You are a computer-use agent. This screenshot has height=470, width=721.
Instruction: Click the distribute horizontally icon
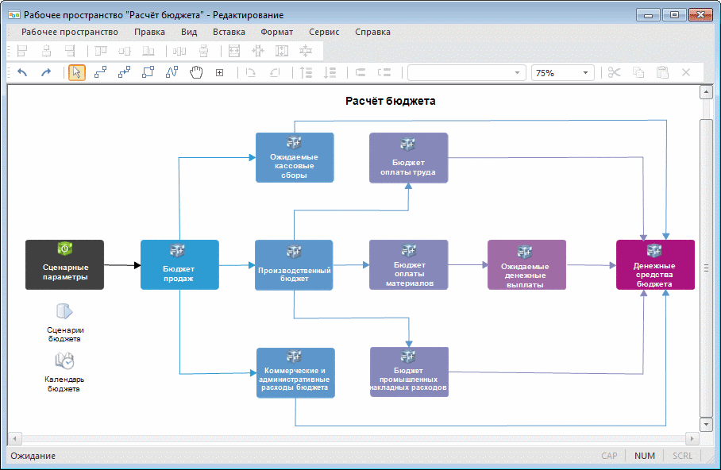coord(179,51)
